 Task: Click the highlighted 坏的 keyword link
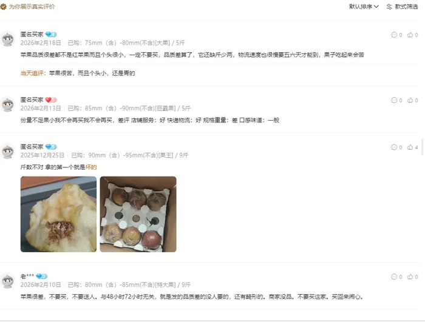[91, 167]
